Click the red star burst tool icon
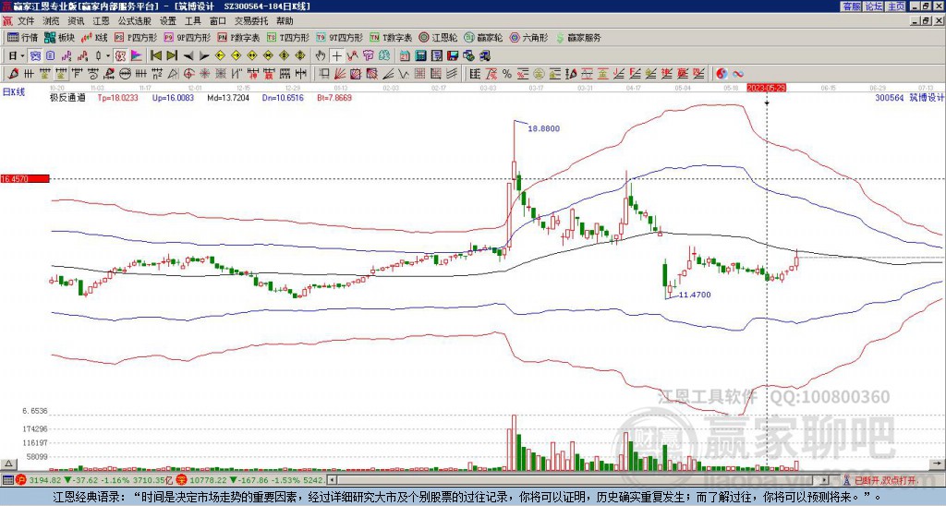Viewport: 946px width, 506px height. click(x=204, y=74)
